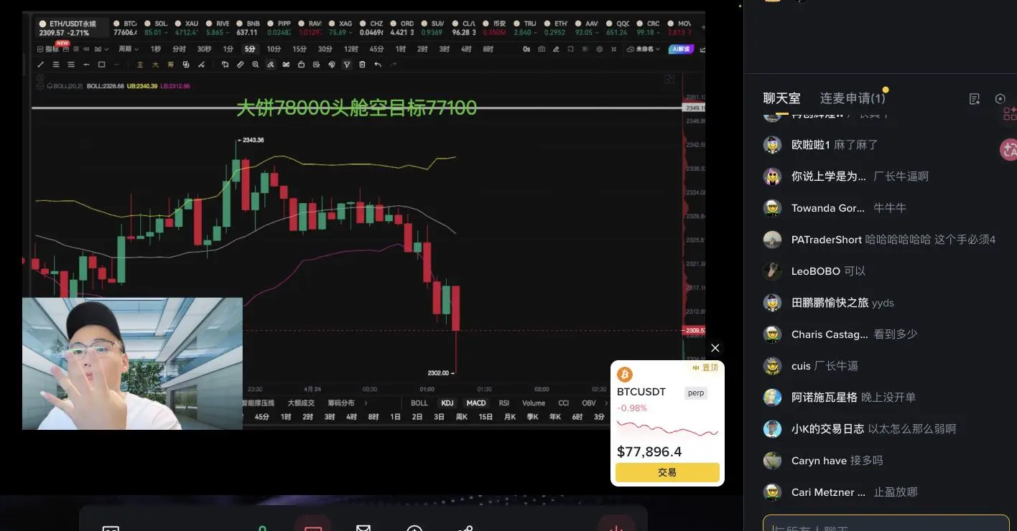Click the $77,896.4 price on the card
The image size is (1017, 531).
(649, 452)
